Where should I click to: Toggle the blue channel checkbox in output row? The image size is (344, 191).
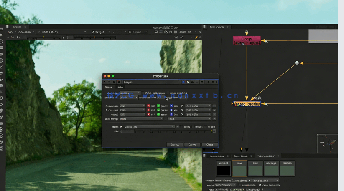point(171,114)
